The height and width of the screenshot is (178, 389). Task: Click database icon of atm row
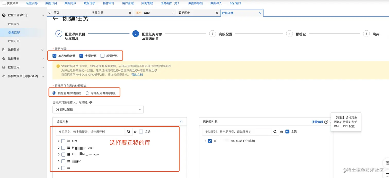coord(69,141)
